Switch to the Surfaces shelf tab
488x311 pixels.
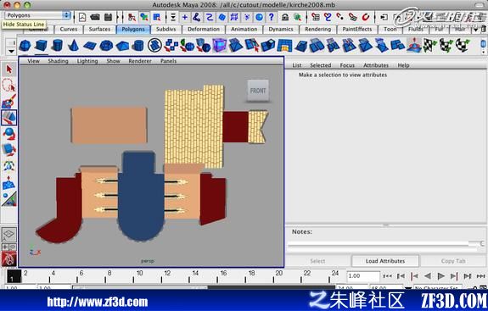[99, 29]
